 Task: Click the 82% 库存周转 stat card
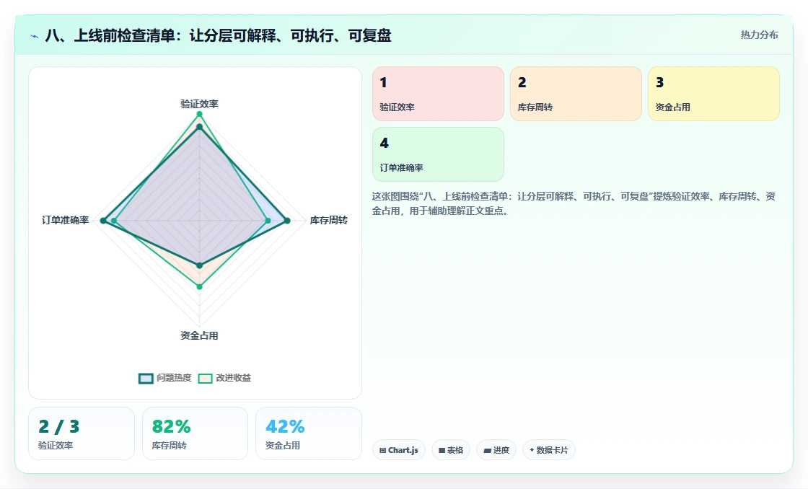tap(195, 433)
